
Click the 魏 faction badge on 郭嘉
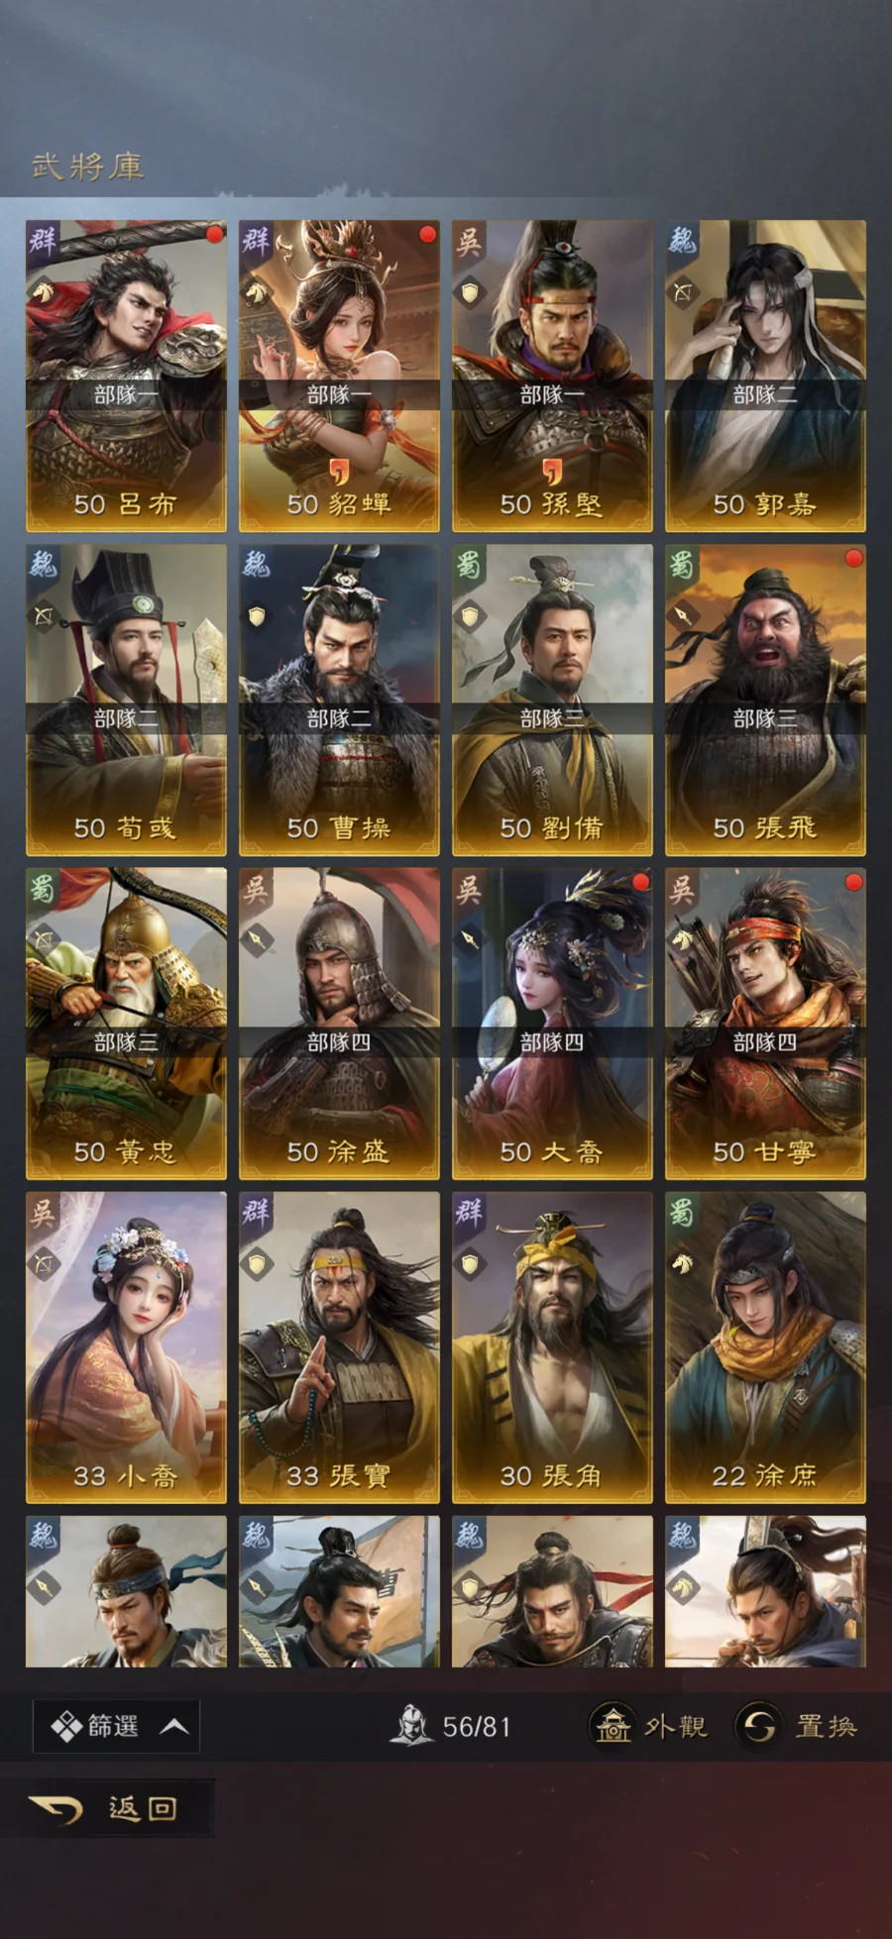click(682, 240)
